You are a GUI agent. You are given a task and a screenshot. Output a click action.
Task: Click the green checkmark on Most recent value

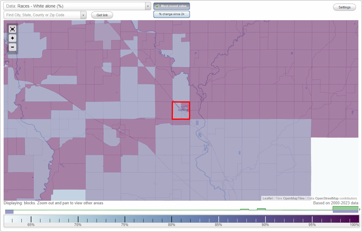pyautogui.click(x=157, y=6)
